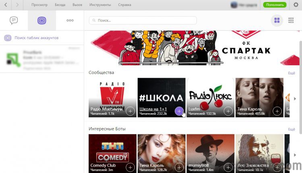
Task: Follow Школа на 1+1 with purple plus
Action: [179, 111]
